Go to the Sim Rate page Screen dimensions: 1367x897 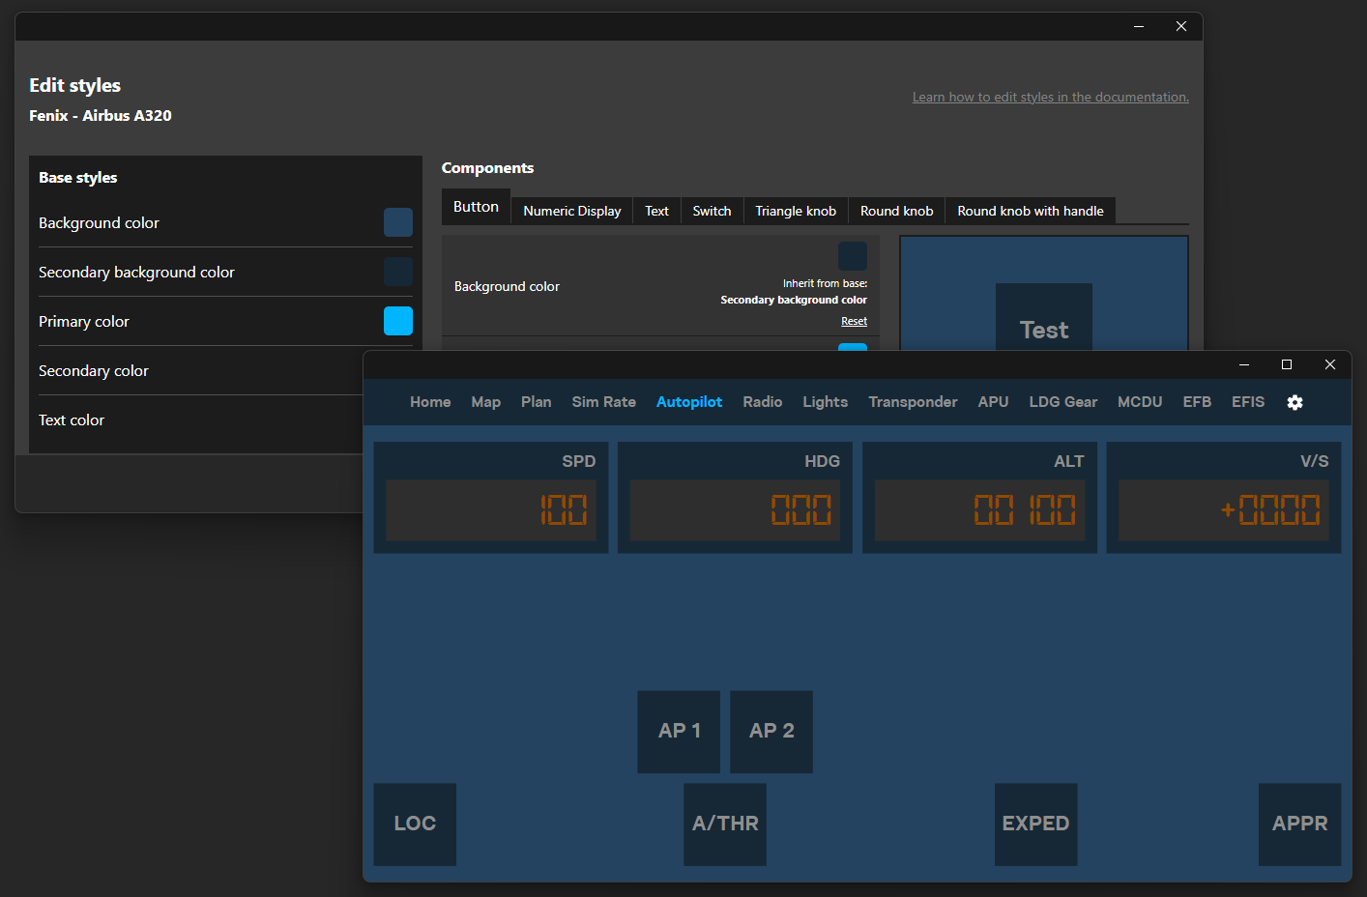(x=603, y=402)
